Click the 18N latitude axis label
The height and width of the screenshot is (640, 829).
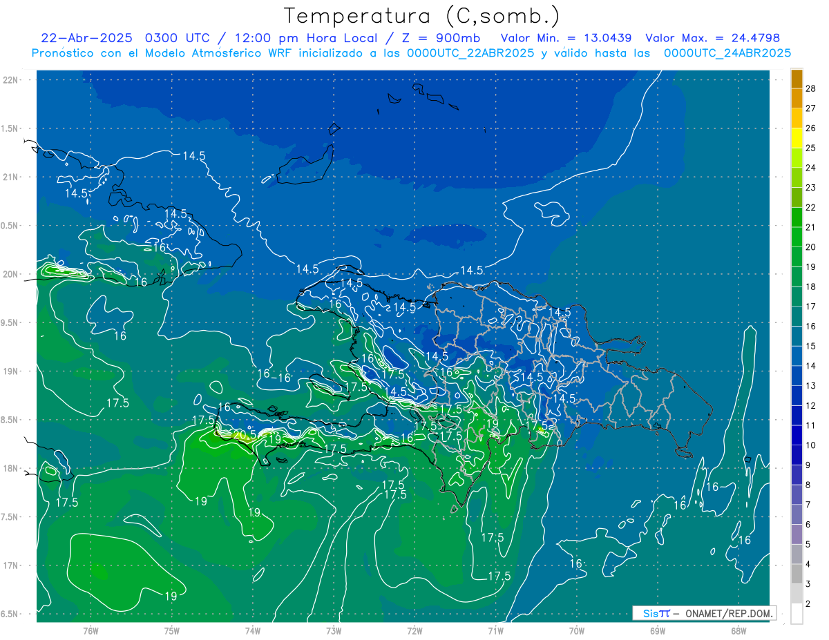(x=12, y=468)
